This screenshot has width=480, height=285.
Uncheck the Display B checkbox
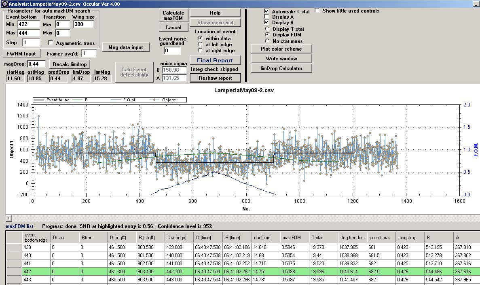point(266,22)
